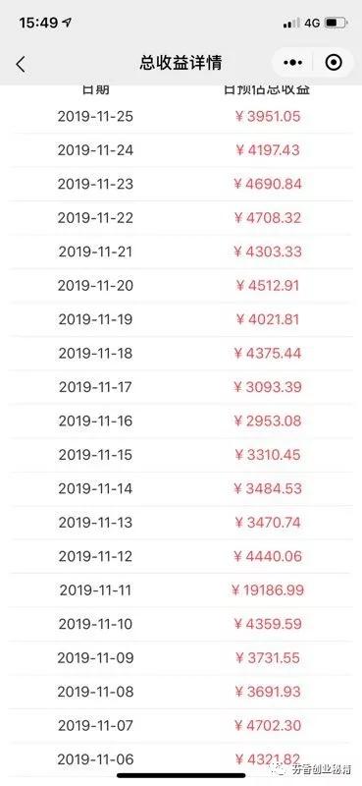Tap the location arrow beside clock
Screen dimensions: 362x786
[67, 23]
